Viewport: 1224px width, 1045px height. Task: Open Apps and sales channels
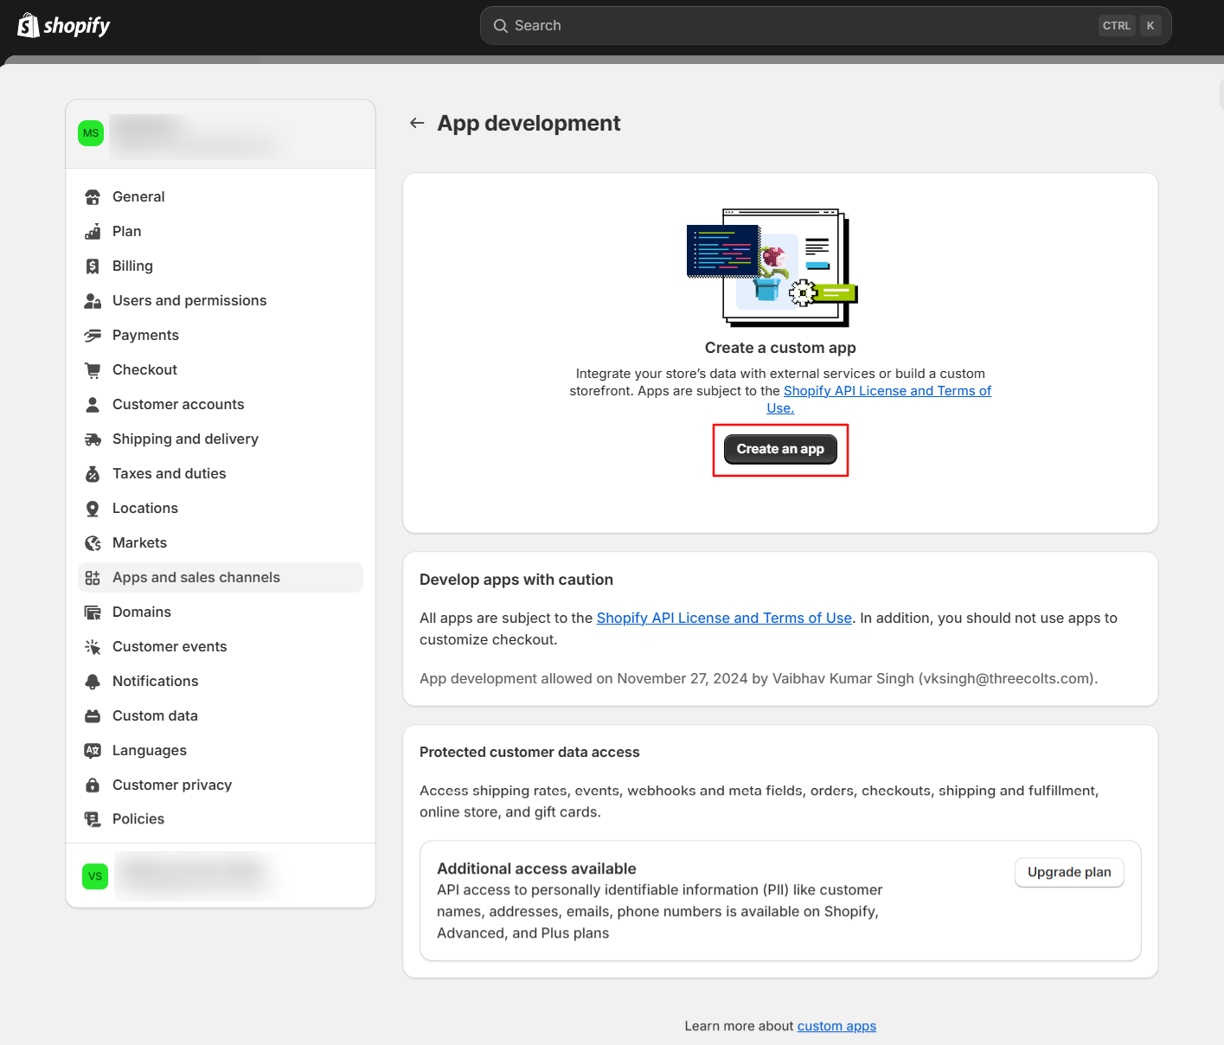click(221, 578)
